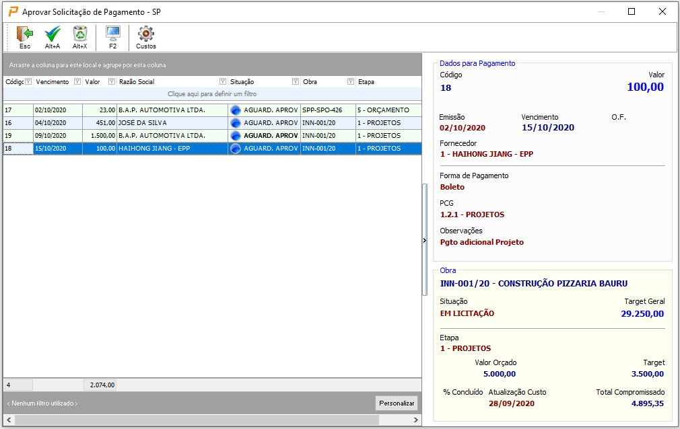The height and width of the screenshot is (429, 680).
Task: Click the 23,00 value cell
Action: coord(100,110)
